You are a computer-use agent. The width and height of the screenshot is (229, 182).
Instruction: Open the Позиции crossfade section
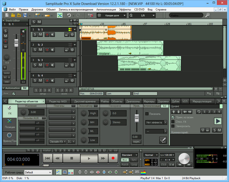point(10,124)
